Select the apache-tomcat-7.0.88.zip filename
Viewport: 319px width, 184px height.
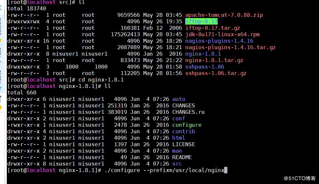(x=224, y=15)
